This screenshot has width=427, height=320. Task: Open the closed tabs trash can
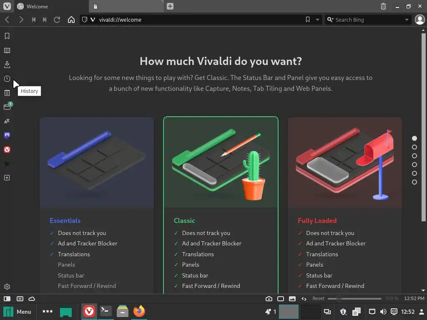pyautogui.click(x=383, y=6)
